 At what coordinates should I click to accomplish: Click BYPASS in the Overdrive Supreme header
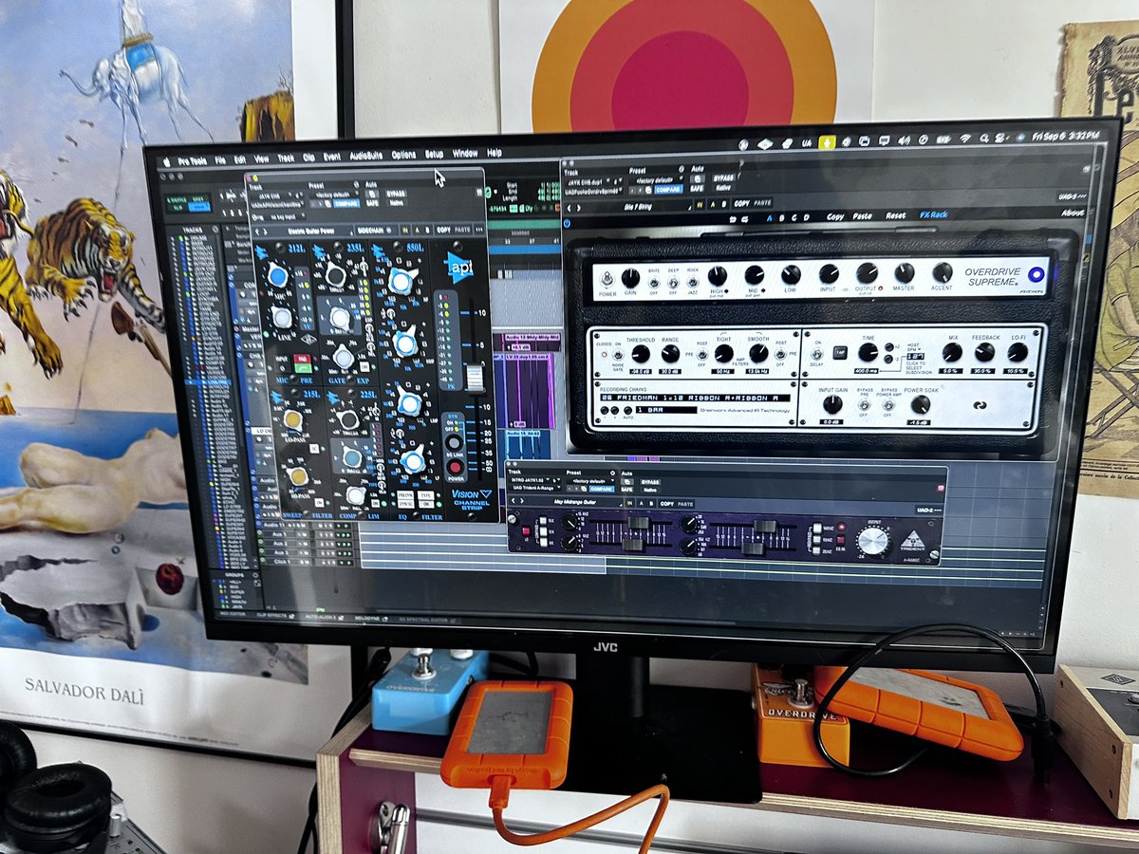724,178
